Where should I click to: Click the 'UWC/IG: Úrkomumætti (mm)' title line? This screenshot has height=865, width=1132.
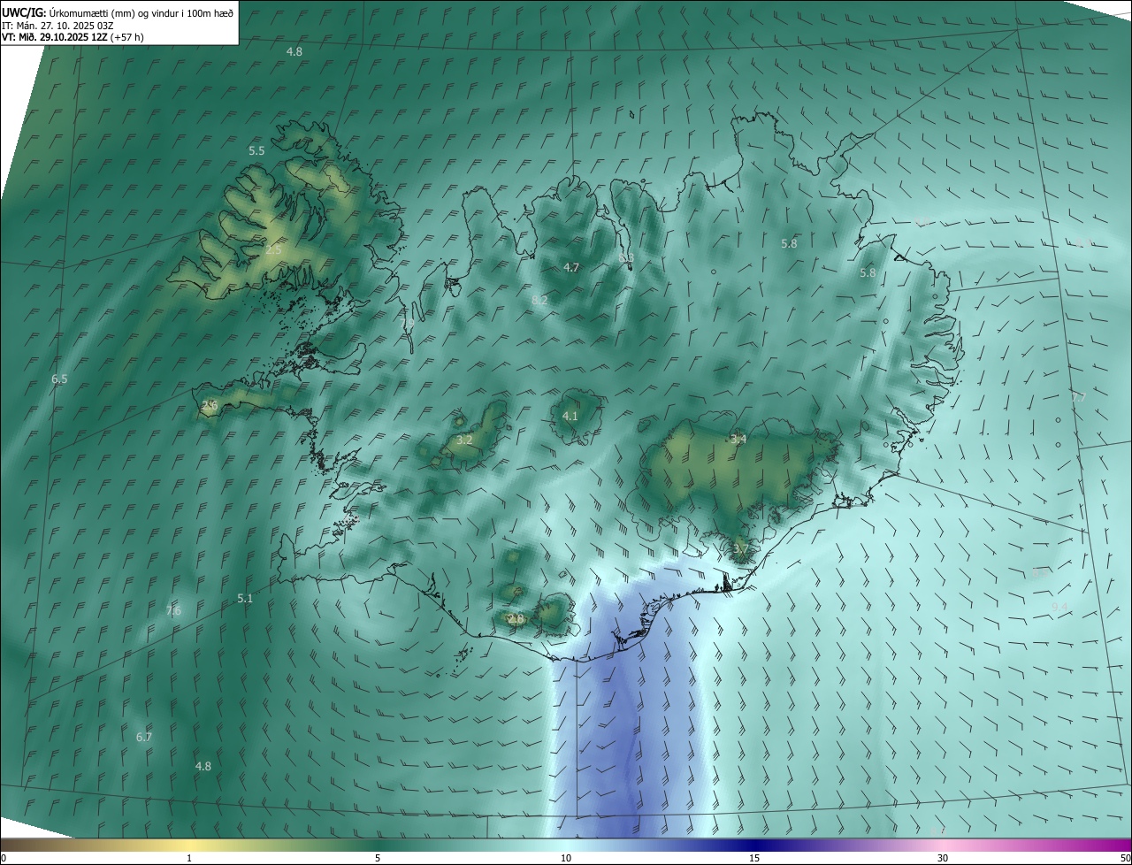tap(119, 11)
